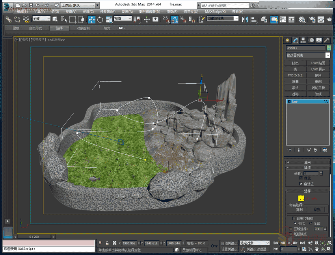Click the green object color swatch
The height and width of the screenshot is (255, 335).
coord(328,48)
